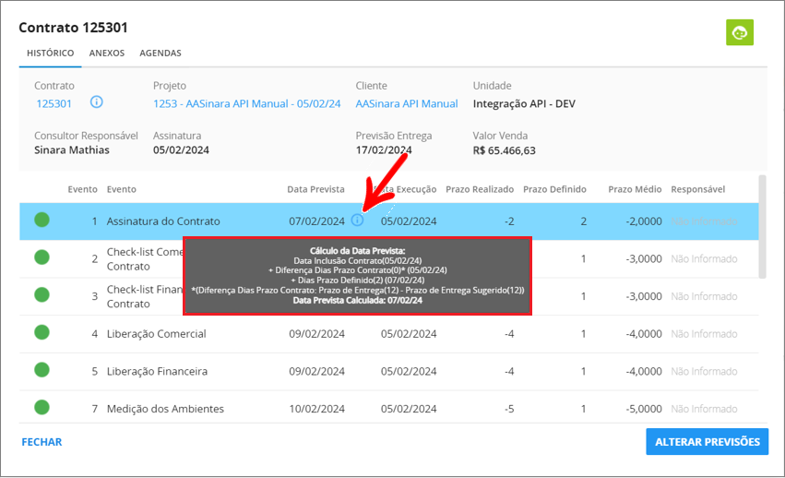
Task: Click the ALTERAR PREVISÕES button
Action: (x=707, y=442)
